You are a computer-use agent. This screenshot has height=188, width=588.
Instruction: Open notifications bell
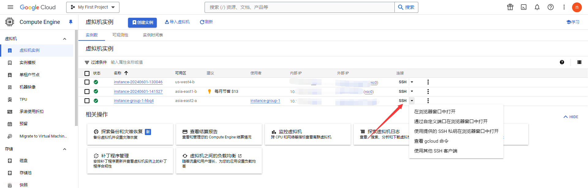pyautogui.click(x=537, y=7)
